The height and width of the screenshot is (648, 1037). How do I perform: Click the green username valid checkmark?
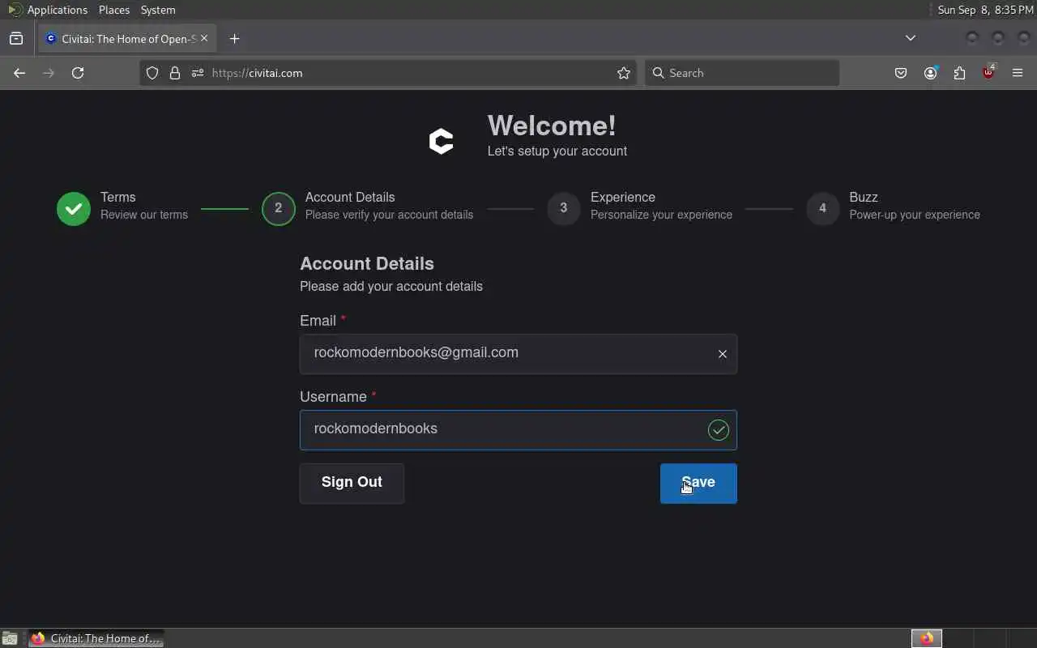click(x=719, y=430)
